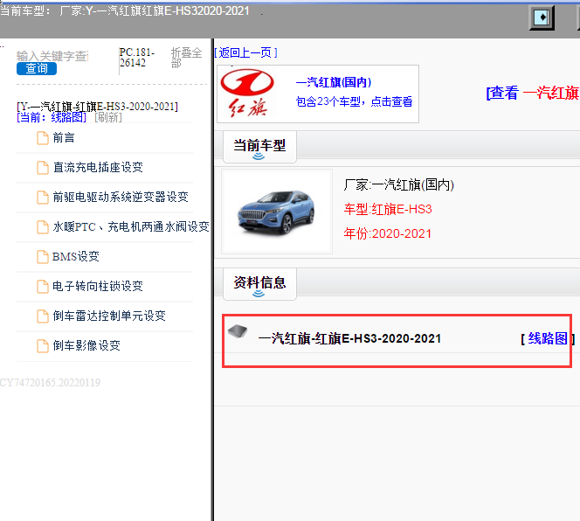Open the 线路图 link in the data row
Viewport: 580px width, 521px height.
[548, 338]
